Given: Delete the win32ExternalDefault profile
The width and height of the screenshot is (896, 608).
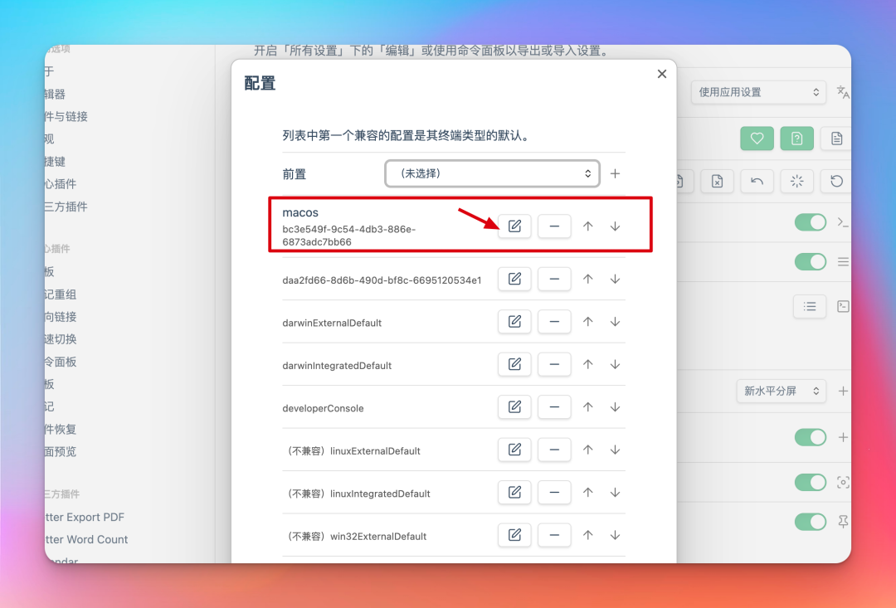Looking at the screenshot, I should pyautogui.click(x=554, y=536).
